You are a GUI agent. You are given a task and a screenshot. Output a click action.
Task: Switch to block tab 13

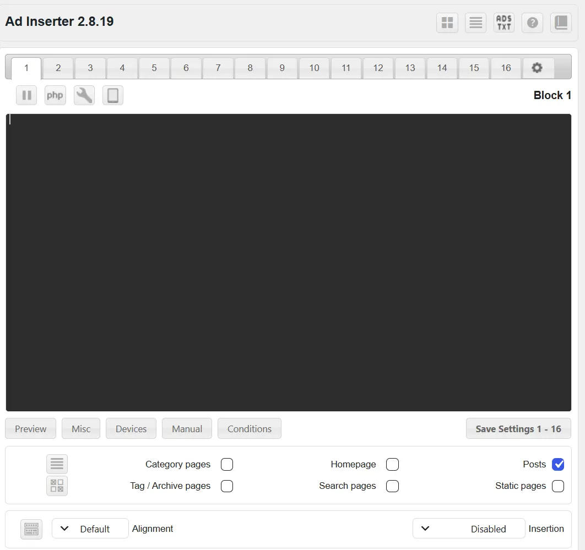(410, 68)
